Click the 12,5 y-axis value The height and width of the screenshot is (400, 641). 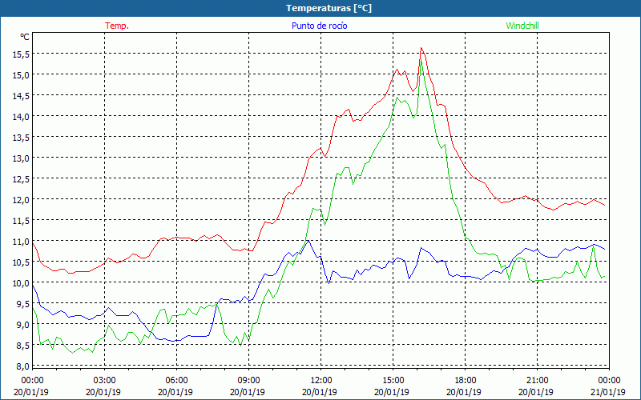point(21,178)
